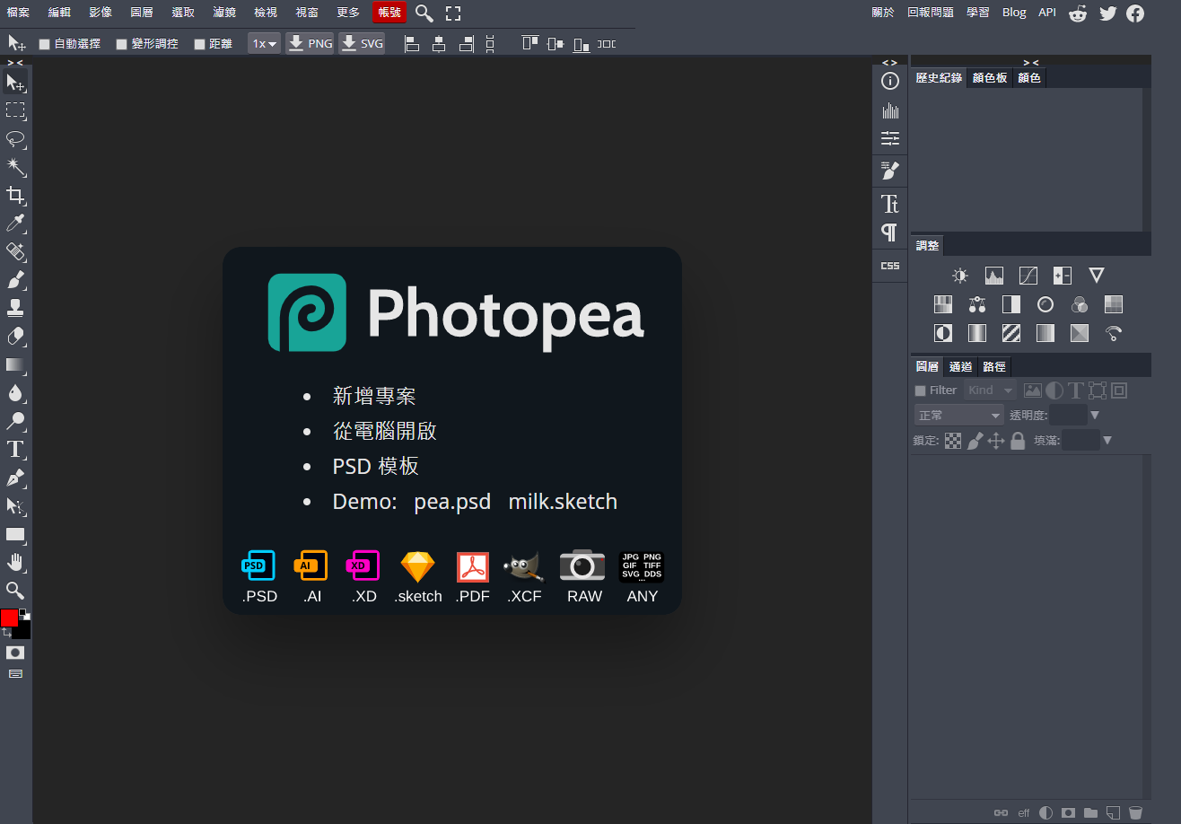Open the Histogram panel icon
The width and height of the screenshot is (1181, 824).
[x=889, y=110]
